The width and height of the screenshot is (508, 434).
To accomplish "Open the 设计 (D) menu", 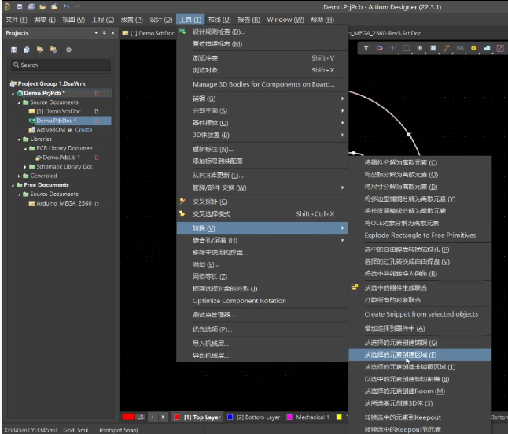I will 160,20.
